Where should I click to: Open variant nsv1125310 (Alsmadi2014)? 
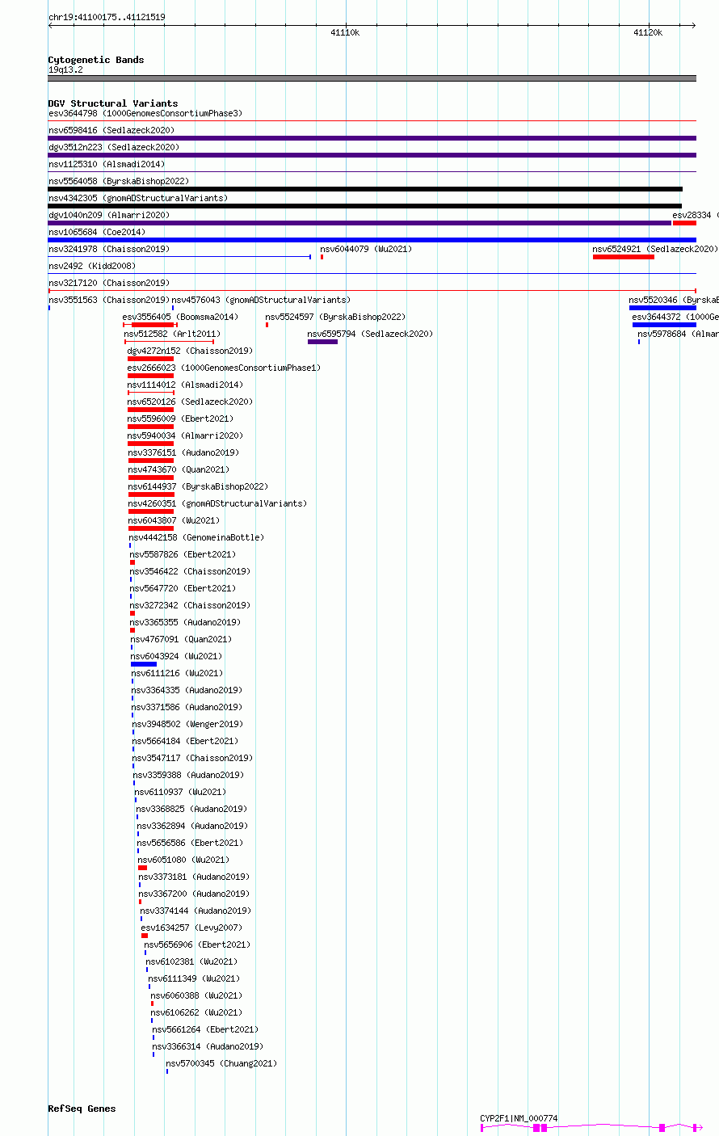coord(107,164)
